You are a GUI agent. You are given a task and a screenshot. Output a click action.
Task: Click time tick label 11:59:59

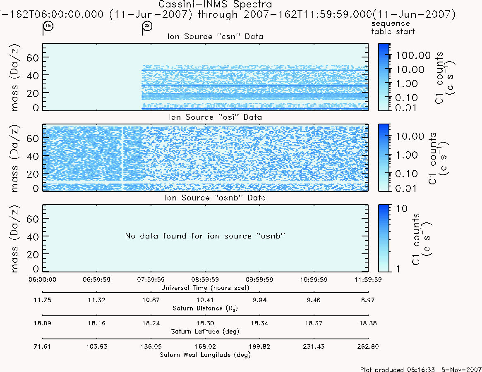(368, 279)
